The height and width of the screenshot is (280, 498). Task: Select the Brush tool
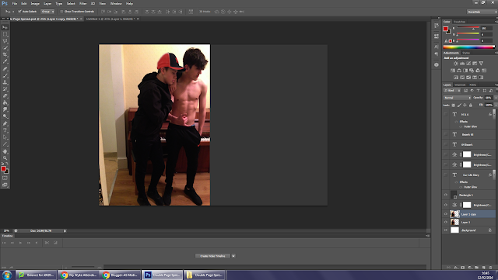pyautogui.click(x=5, y=75)
